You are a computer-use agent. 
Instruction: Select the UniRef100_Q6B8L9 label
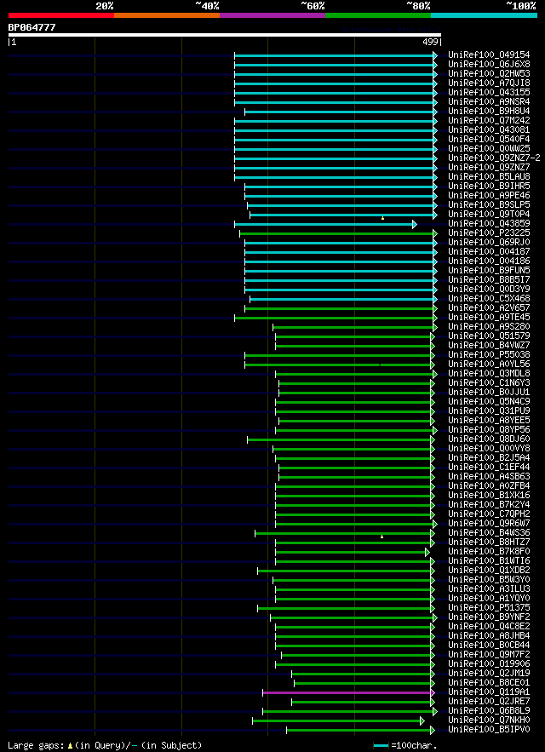[489, 711]
